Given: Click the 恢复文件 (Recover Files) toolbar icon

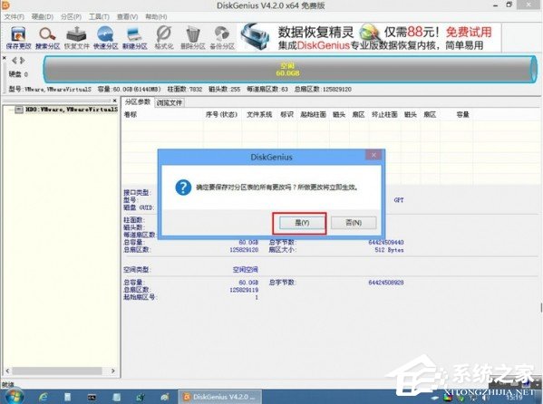Looking at the screenshot, I should [76, 38].
